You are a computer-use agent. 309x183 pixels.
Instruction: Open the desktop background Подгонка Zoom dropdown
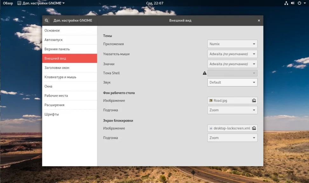point(232,110)
